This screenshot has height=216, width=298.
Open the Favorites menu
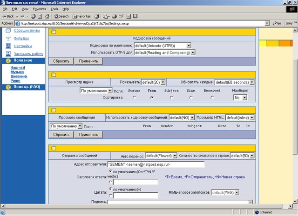pyautogui.click(x=39, y=9)
